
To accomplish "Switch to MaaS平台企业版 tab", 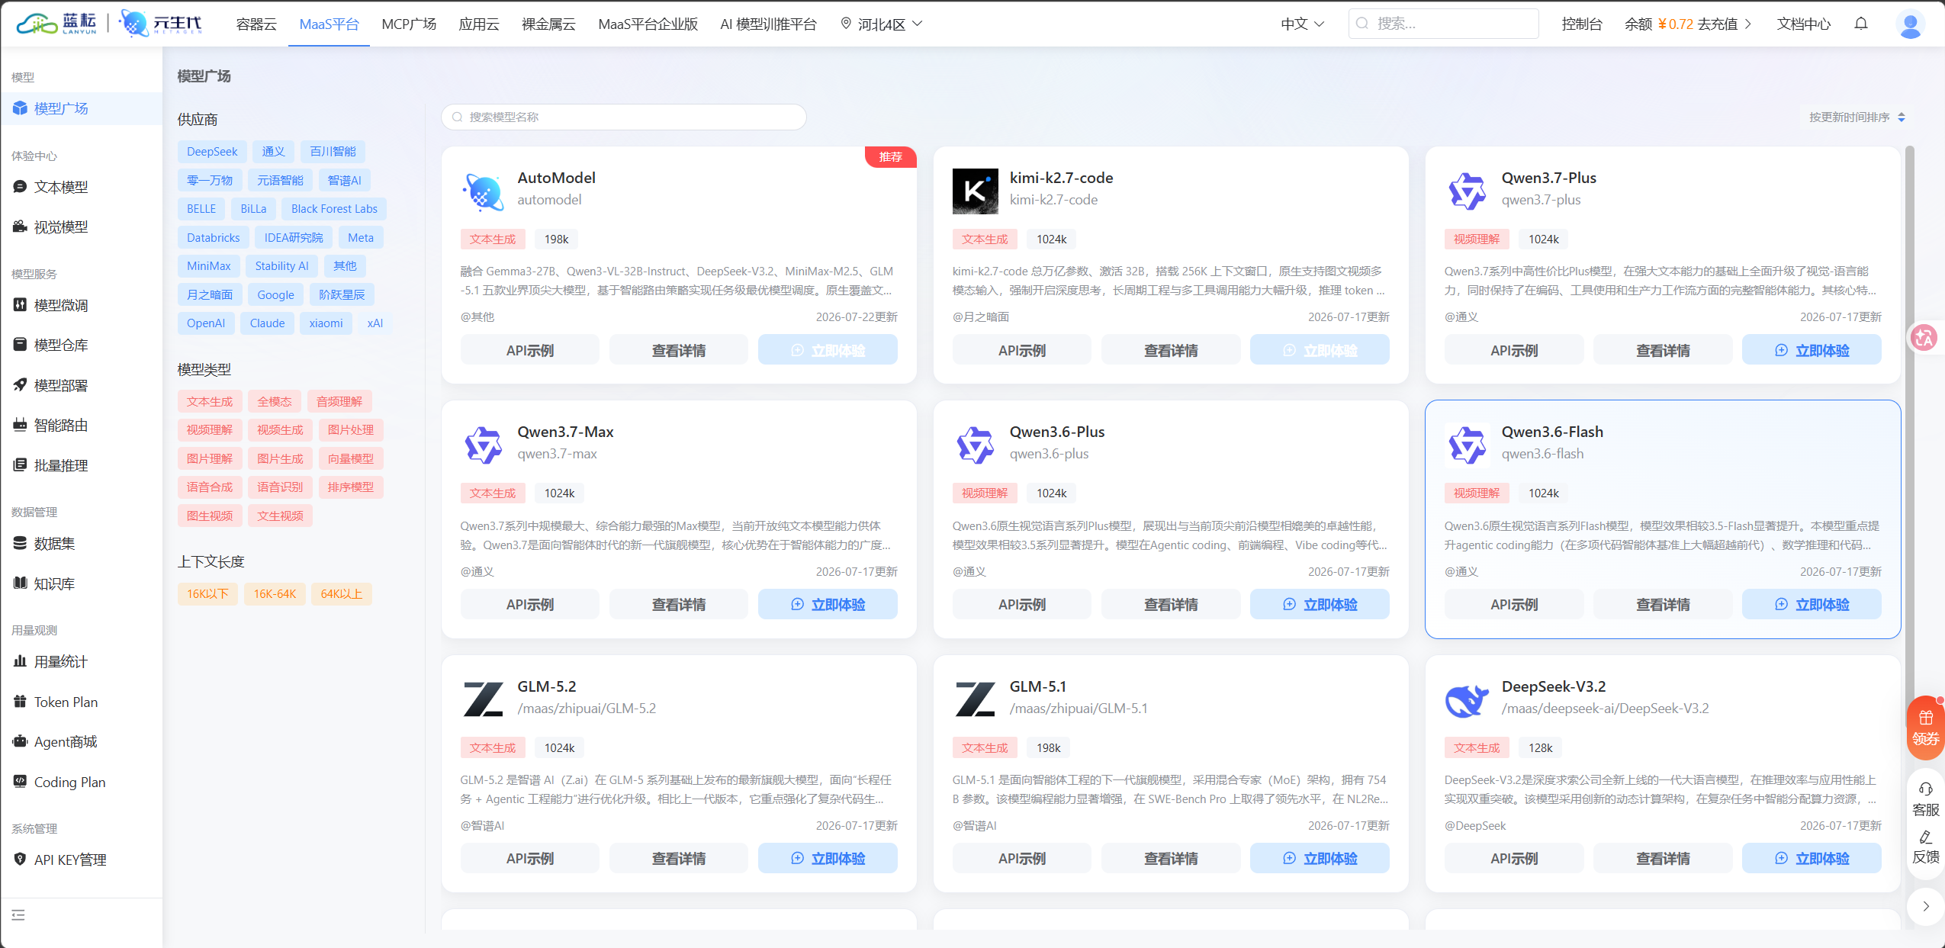I will click(648, 24).
